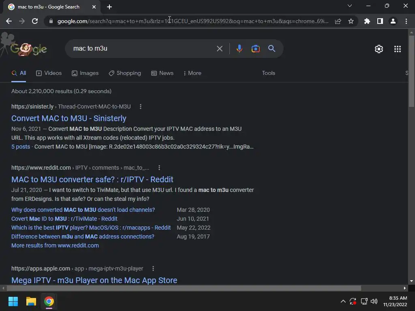This screenshot has width=415, height=311.
Task: Clear the search box text
Action: [x=219, y=49]
